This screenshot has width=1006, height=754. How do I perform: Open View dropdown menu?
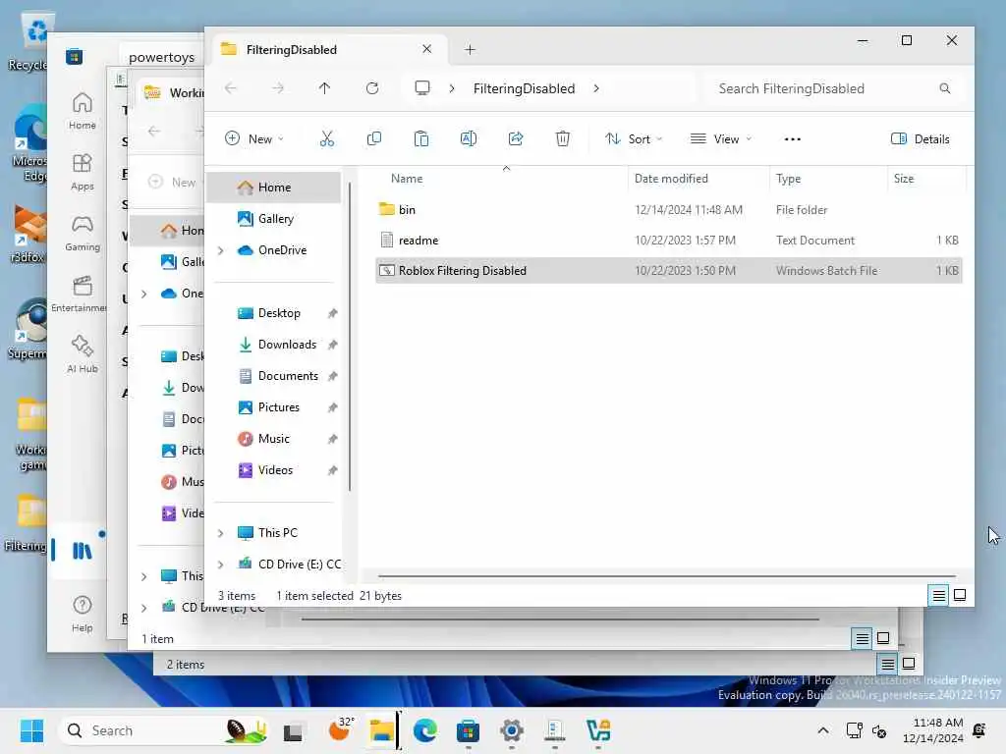(x=720, y=138)
